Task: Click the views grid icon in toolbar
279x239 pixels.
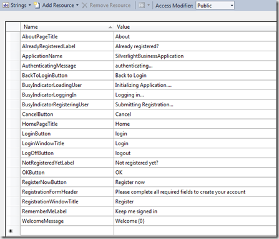Action: 142,6
